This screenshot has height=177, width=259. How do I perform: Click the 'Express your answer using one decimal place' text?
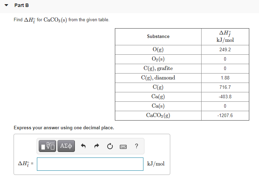[x=64, y=128]
